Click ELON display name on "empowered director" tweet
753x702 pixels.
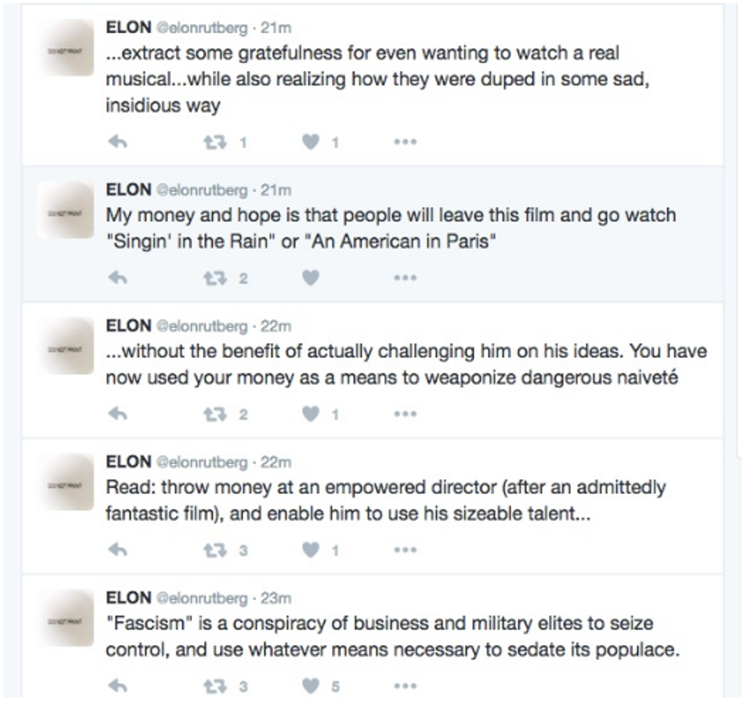point(128,462)
